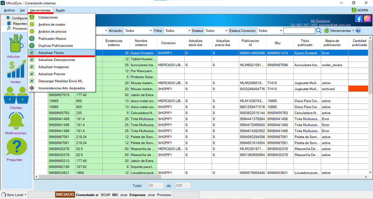Click the search text input field
Viewport: 373px width, 199px height.
299,31
